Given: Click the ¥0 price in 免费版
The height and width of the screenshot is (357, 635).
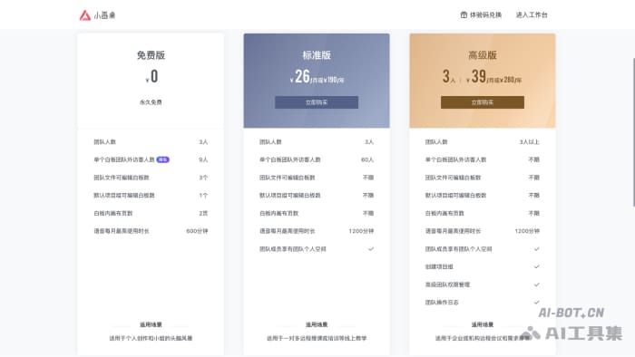Looking at the screenshot, I should point(151,76).
